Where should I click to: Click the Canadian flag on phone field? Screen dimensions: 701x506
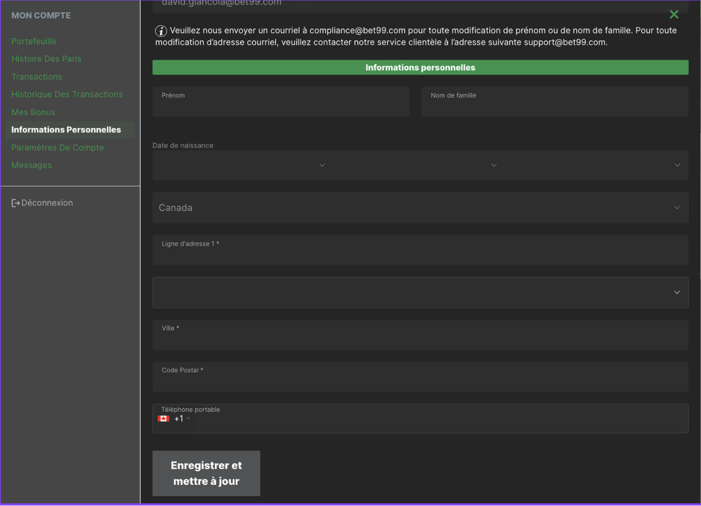(x=162, y=419)
